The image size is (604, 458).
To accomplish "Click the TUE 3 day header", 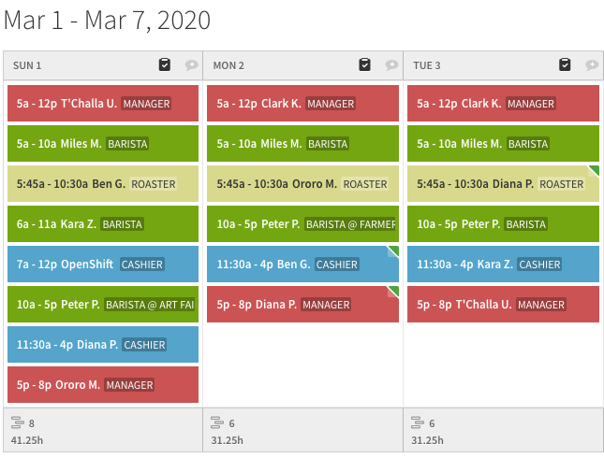I will click(427, 65).
